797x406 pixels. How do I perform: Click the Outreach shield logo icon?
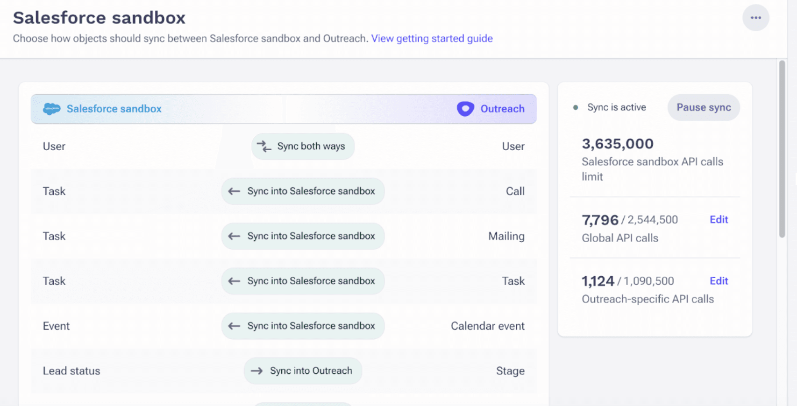click(x=465, y=109)
